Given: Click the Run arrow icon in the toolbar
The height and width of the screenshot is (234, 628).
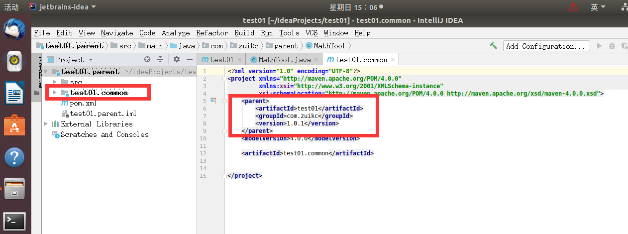Looking at the screenshot, I should pos(600,46).
